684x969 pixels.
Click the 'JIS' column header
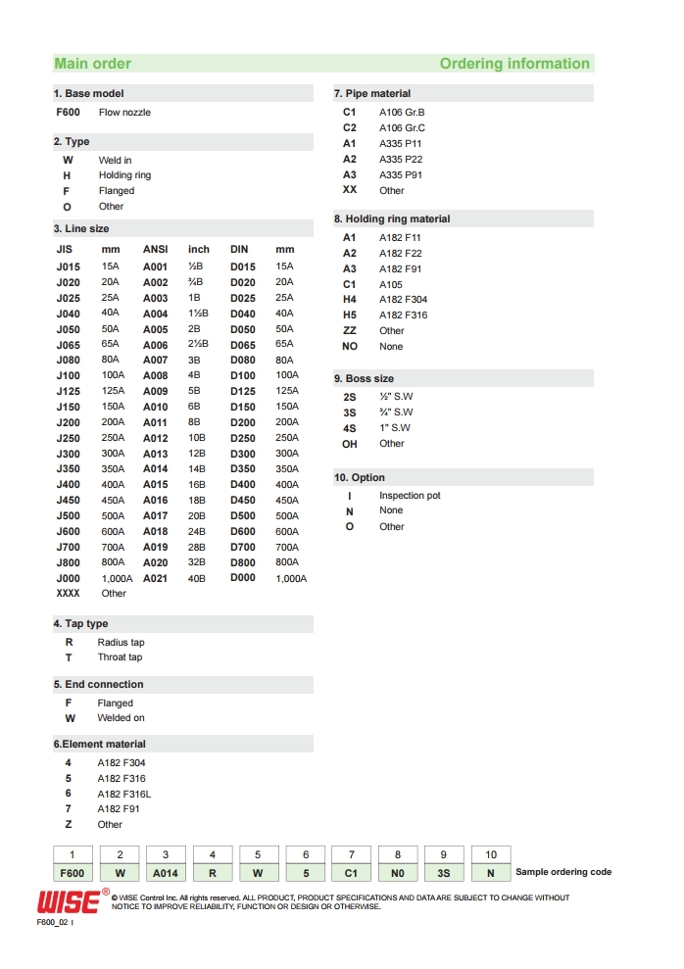click(65, 250)
